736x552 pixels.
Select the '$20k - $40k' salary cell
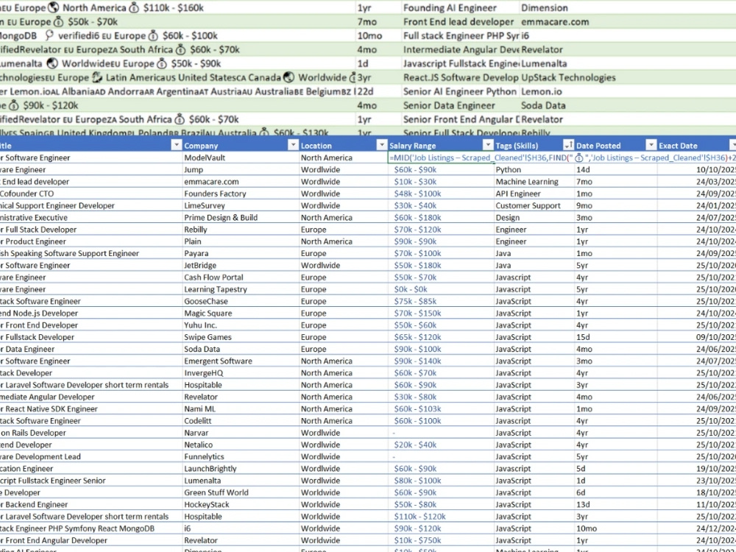pyautogui.click(x=441, y=445)
